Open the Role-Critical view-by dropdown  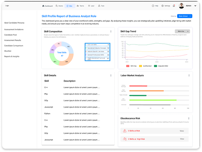[185, 16]
